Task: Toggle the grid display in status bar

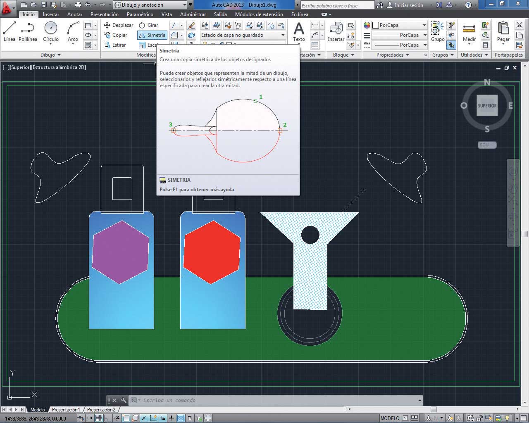Action: (99, 418)
